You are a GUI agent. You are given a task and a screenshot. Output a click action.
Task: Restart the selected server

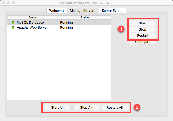click(x=143, y=35)
